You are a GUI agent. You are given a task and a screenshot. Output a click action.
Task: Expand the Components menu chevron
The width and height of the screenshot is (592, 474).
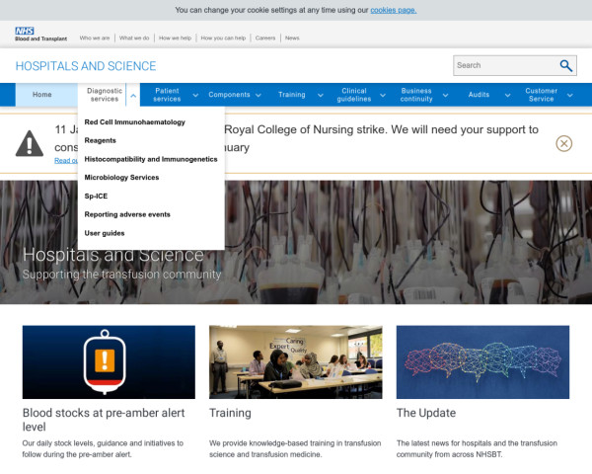click(258, 96)
